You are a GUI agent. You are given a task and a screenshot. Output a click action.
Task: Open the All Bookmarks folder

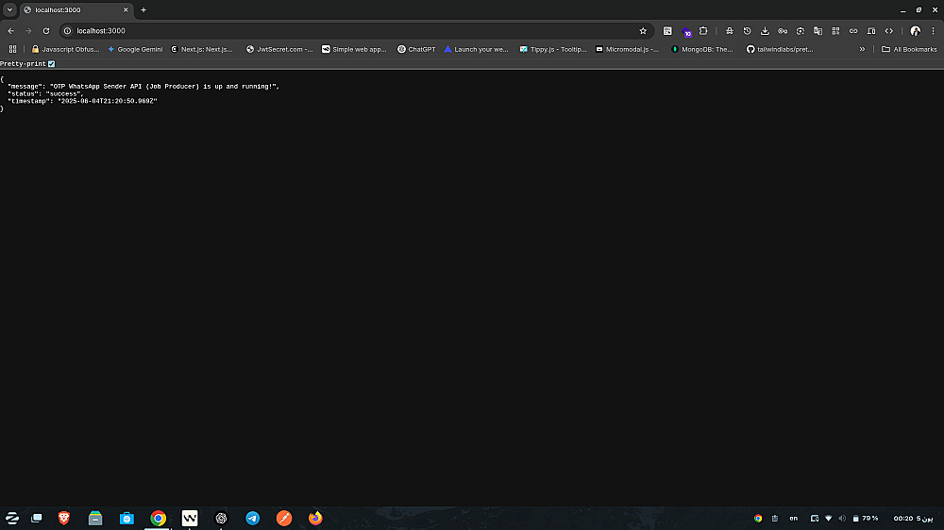pos(909,49)
